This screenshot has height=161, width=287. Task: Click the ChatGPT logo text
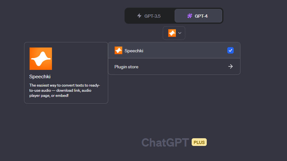165,142
